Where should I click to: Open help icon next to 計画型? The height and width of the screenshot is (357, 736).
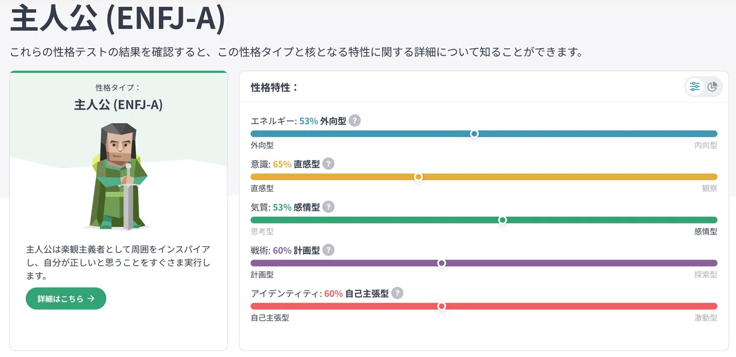click(x=329, y=250)
